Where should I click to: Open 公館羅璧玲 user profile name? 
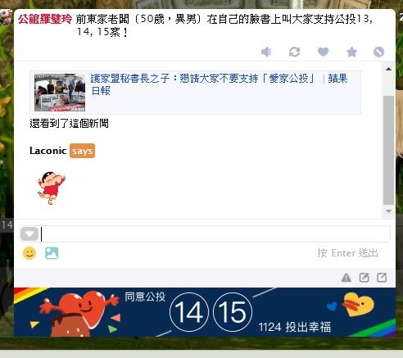(45, 19)
